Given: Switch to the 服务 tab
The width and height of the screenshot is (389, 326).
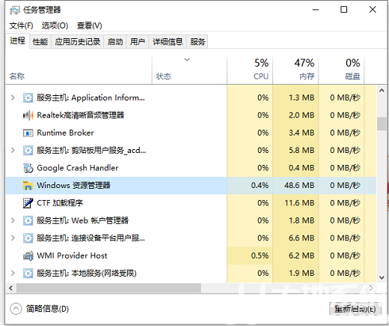Looking at the screenshot, I should pos(197,42).
